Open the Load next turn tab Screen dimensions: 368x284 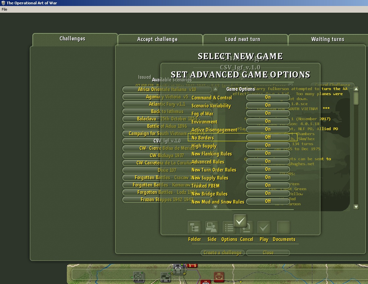pos(245,39)
